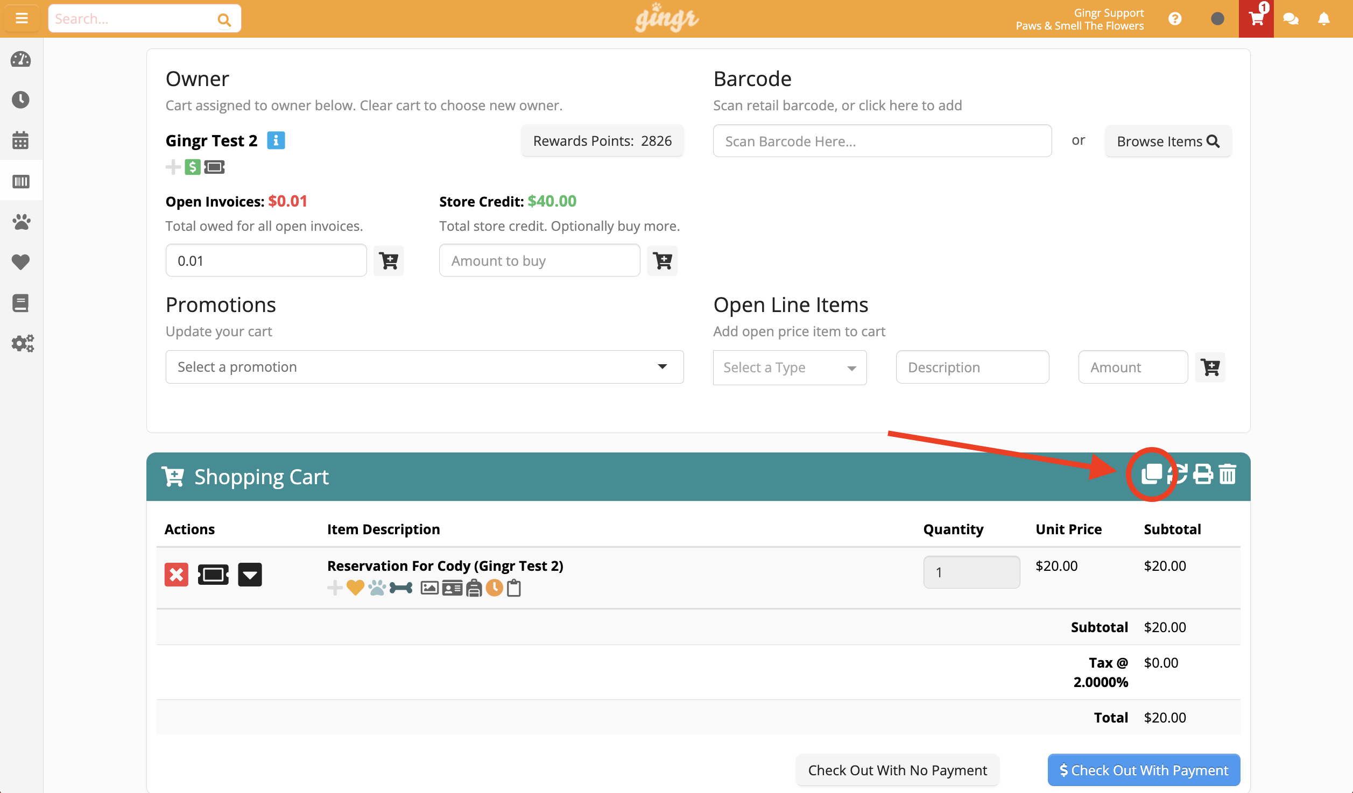Click the open line item Amount field

pyautogui.click(x=1133, y=367)
